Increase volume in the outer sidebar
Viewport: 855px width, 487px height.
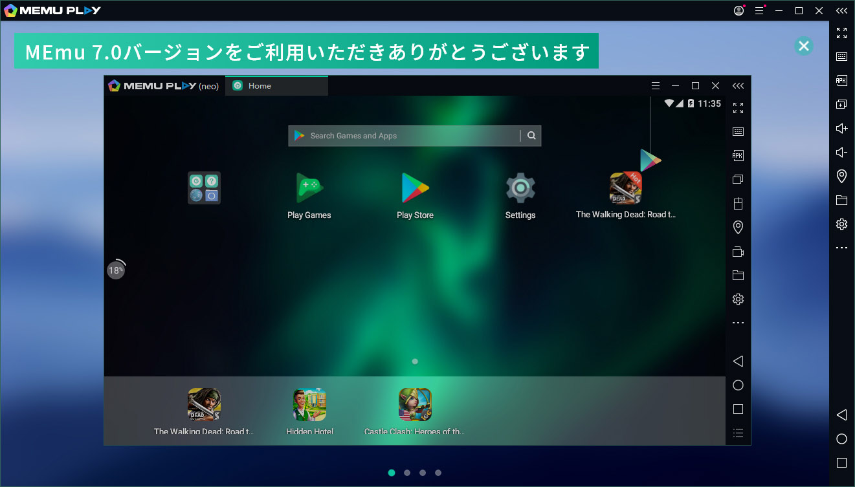click(x=841, y=128)
